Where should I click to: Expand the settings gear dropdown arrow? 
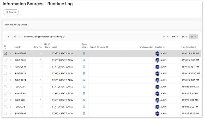point(167,37)
